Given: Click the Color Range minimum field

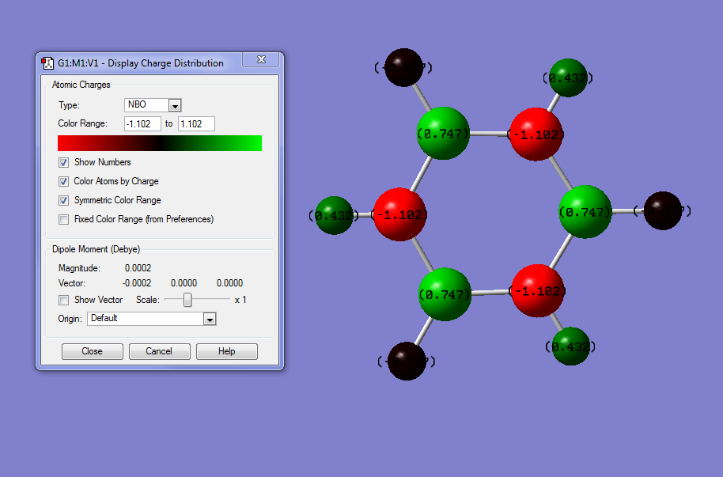Looking at the screenshot, I should tap(142, 123).
